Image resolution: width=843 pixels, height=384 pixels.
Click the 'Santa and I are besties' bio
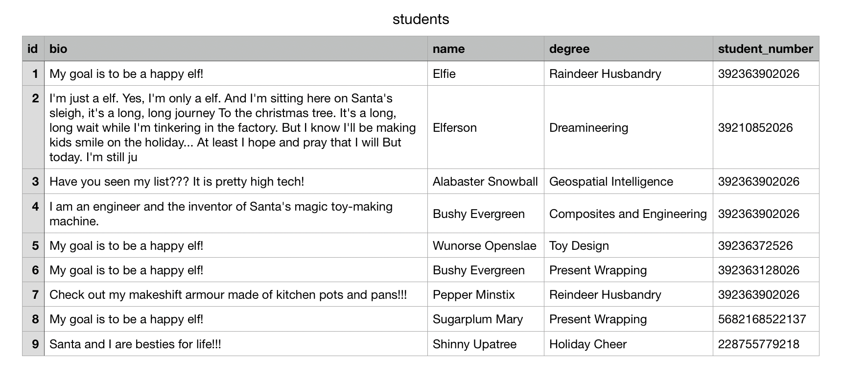[236, 344]
